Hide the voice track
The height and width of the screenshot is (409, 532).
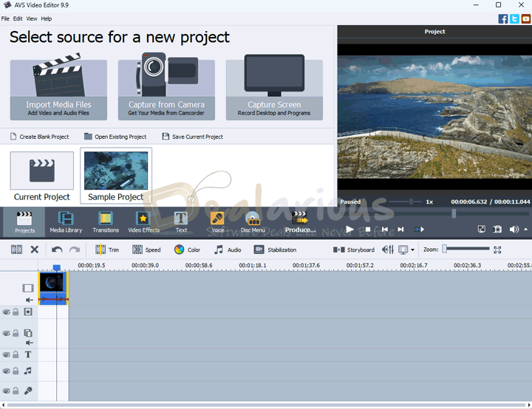(x=6, y=391)
